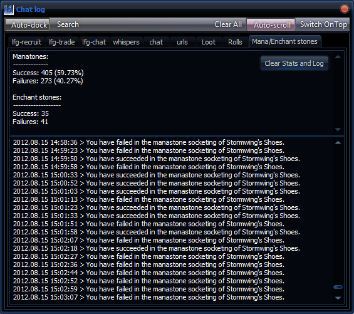
Task: Click stats panel scroll up arrow
Action: (338, 57)
